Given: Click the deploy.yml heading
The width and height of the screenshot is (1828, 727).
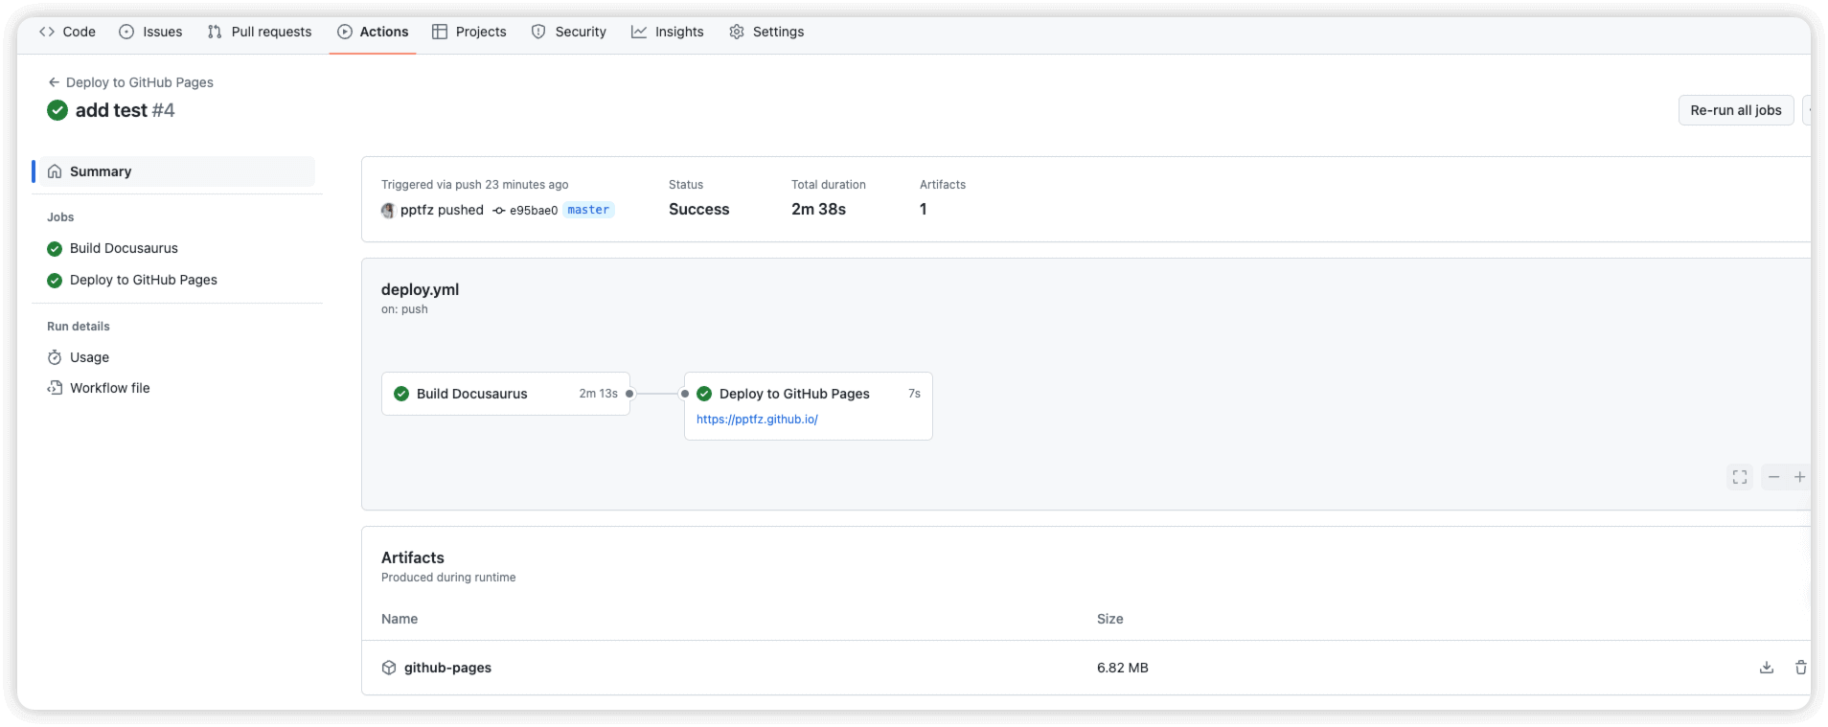Looking at the screenshot, I should [x=420, y=289].
